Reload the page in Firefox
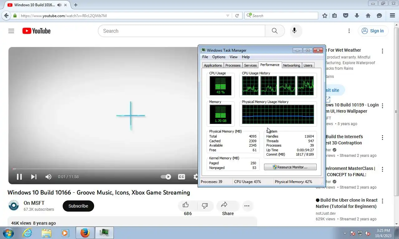Viewport: 399px width, 239px height. point(237,16)
